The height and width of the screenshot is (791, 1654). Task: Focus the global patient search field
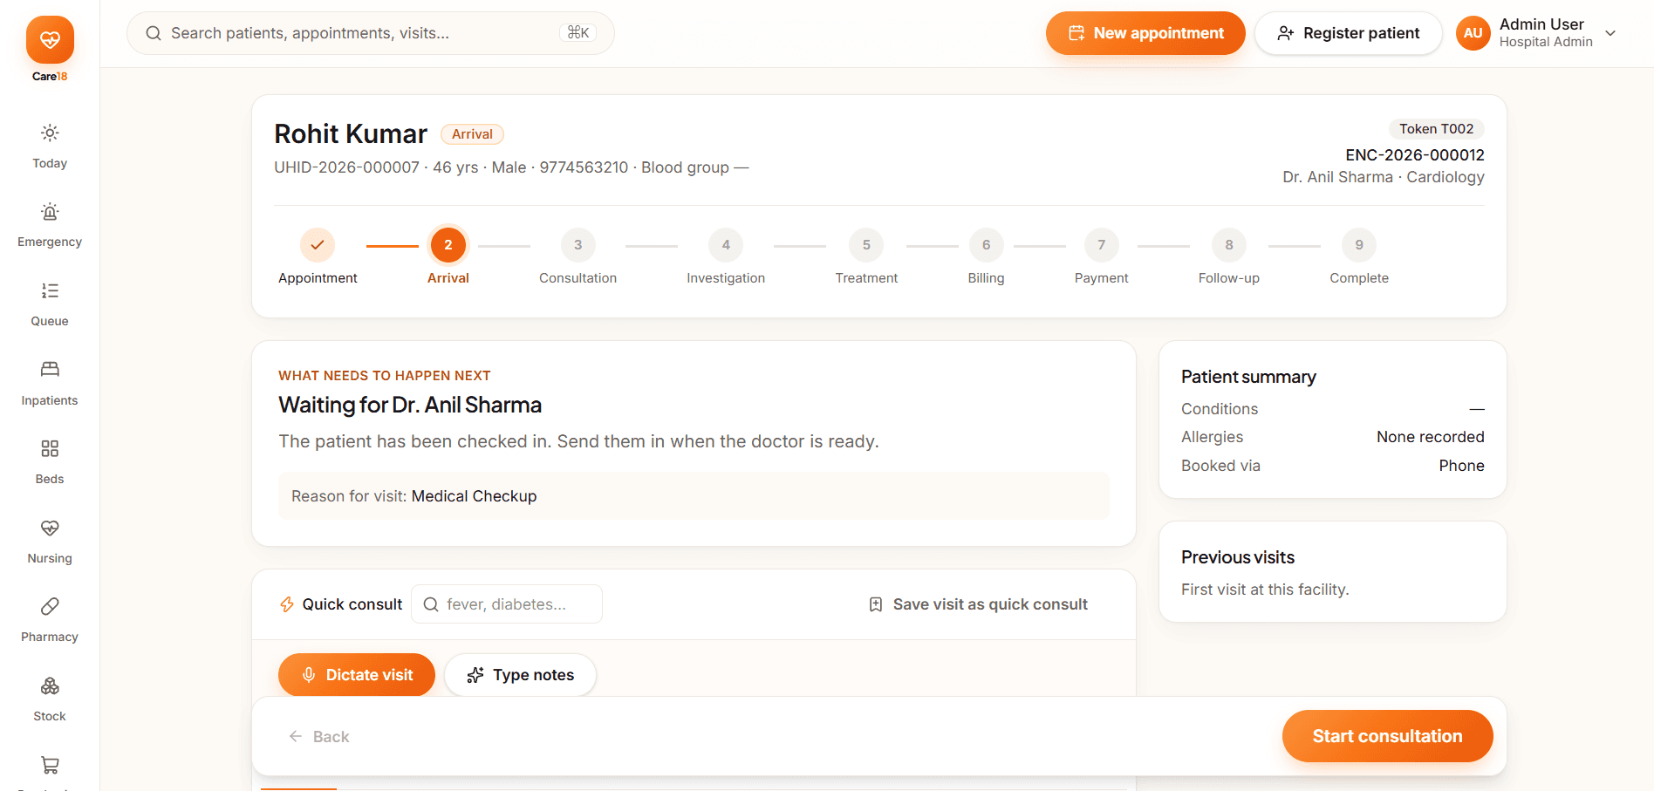coord(371,33)
